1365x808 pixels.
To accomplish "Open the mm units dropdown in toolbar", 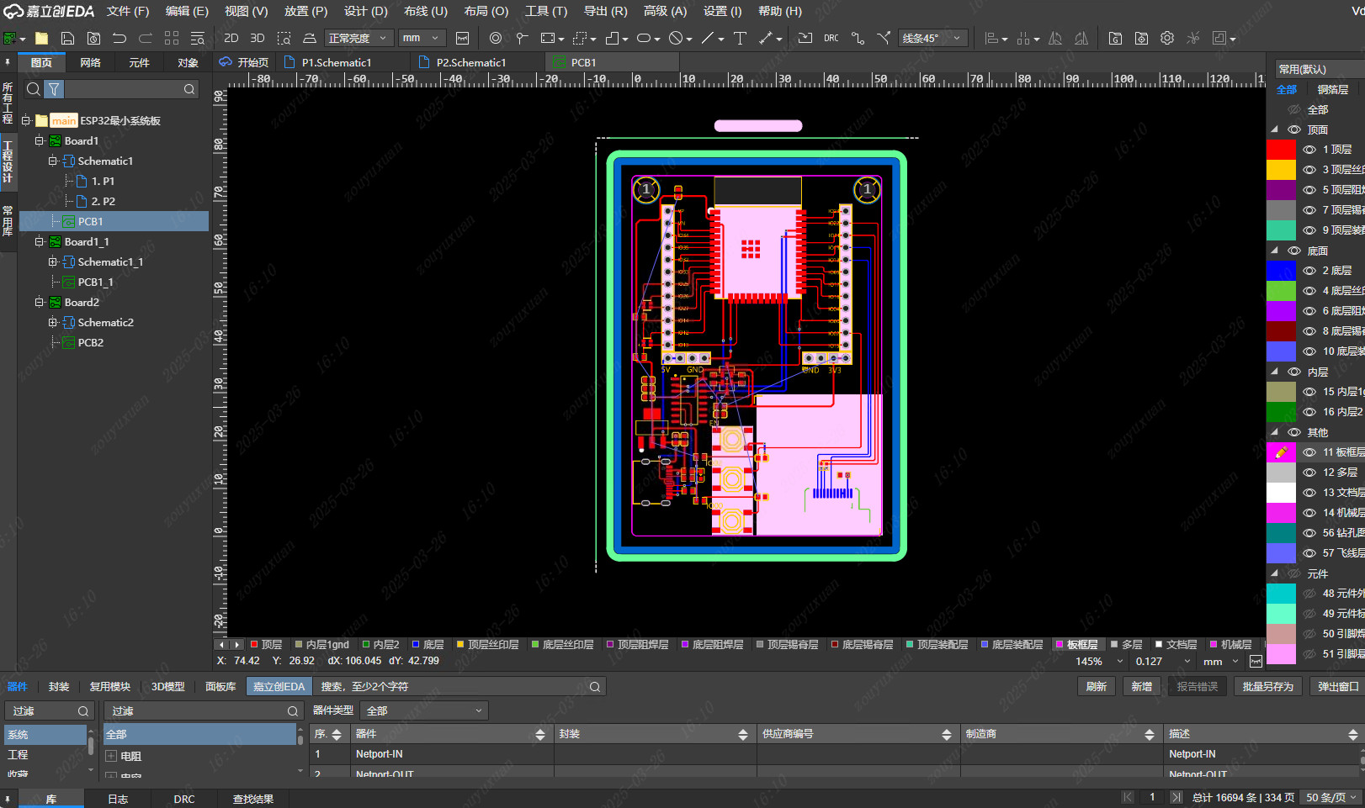I will pyautogui.click(x=421, y=39).
